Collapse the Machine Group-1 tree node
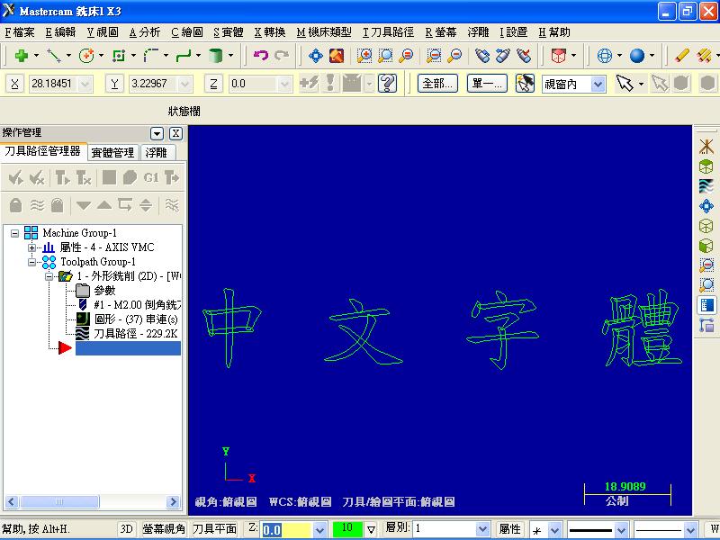The image size is (720, 540). [x=14, y=233]
